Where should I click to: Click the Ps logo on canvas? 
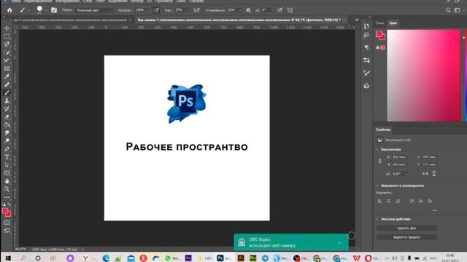pos(187,103)
